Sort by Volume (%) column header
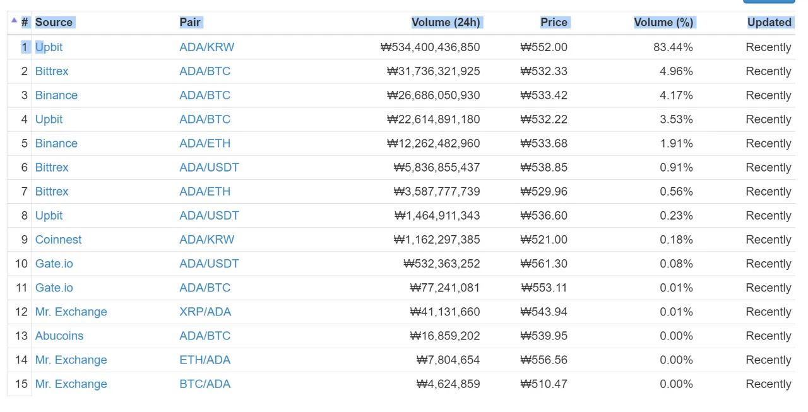808x412 pixels. tap(663, 22)
